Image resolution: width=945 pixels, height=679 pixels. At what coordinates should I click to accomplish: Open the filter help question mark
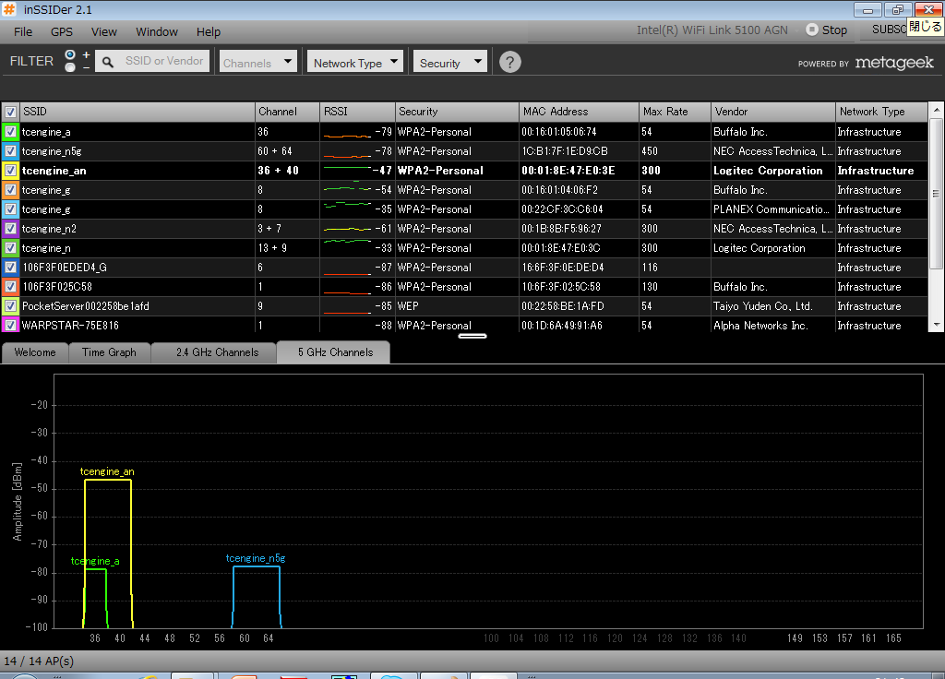point(509,62)
